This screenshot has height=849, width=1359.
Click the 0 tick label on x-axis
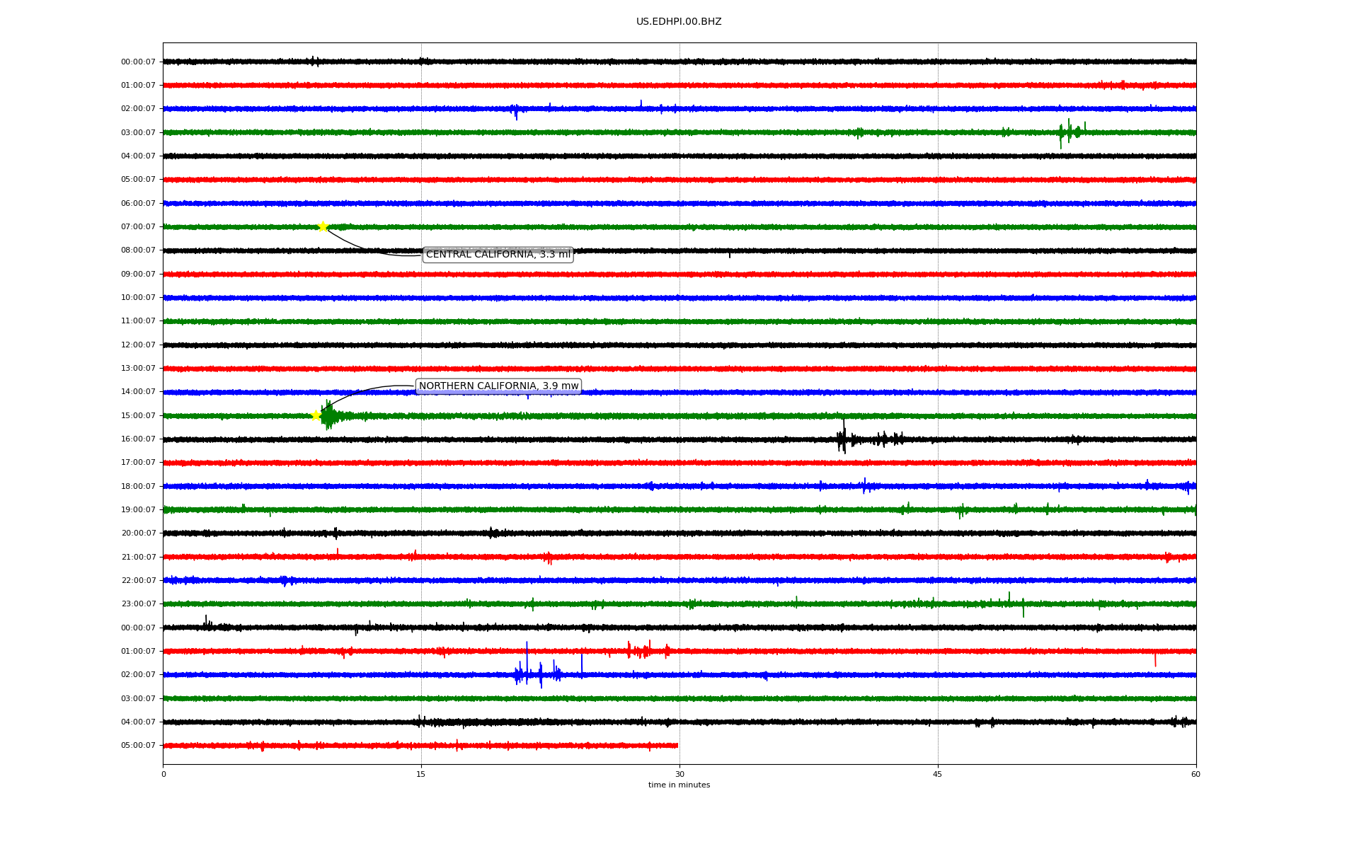pos(164,774)
